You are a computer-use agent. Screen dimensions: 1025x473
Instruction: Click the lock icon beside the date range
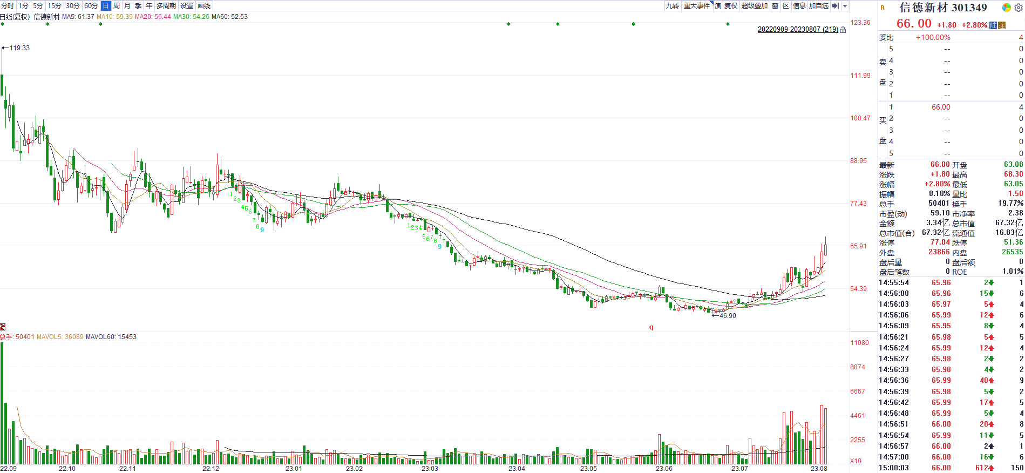[x=843, y=30]
